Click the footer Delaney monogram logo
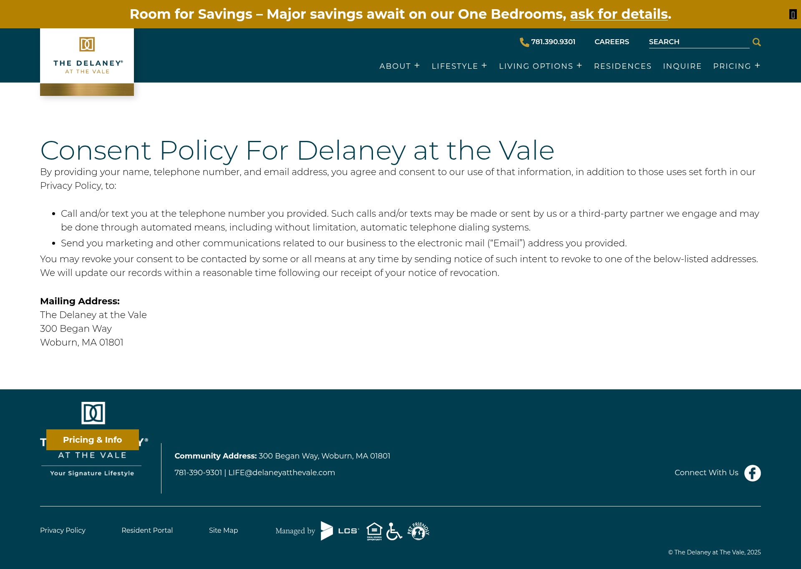 point(93,413)
